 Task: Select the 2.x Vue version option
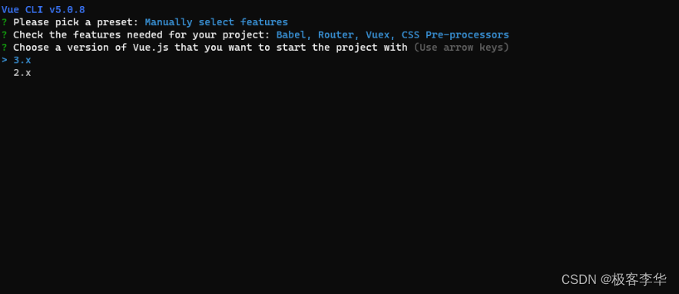tap(22, 73)
